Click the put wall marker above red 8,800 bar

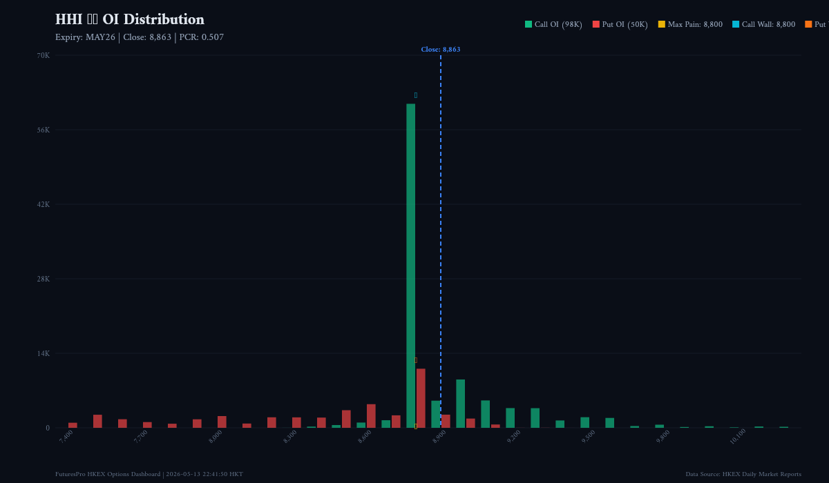click(x=416, y=360)
